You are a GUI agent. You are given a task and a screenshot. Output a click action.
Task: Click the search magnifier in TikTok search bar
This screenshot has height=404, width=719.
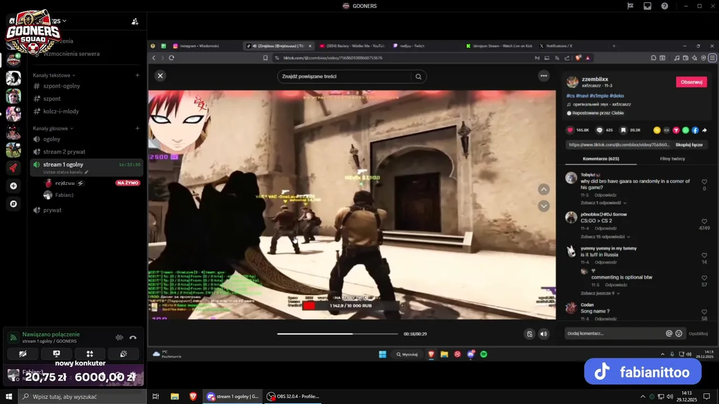pos(418,77)
